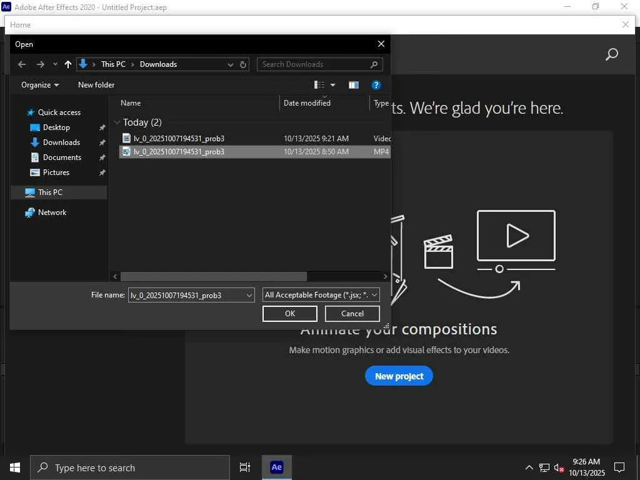Close the Open dialog
This screenshot has height=480, width=640.
tap(381, 44)
